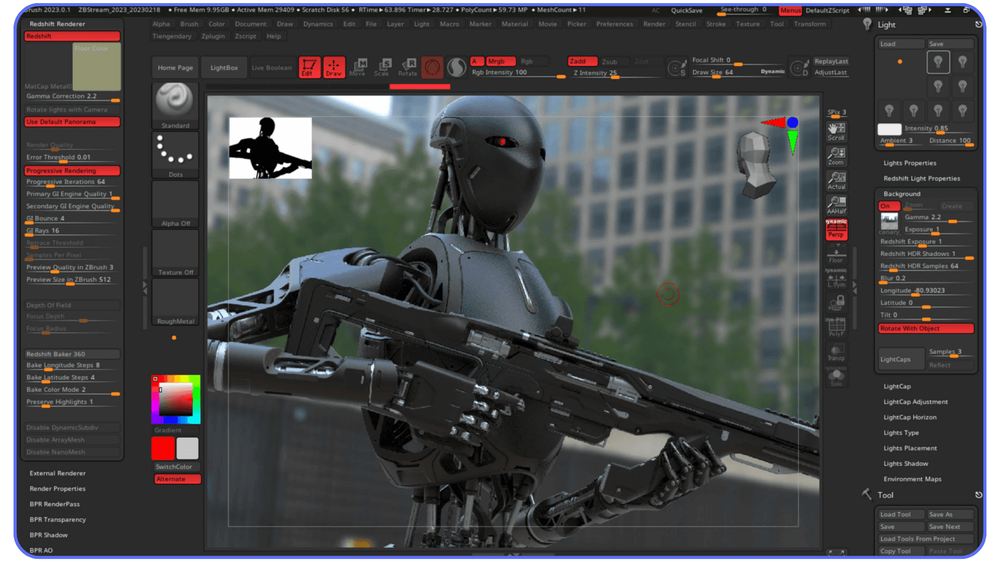Disable Progressive Rendering
This screenshot has width=1000, height=562.
(72, 170)
